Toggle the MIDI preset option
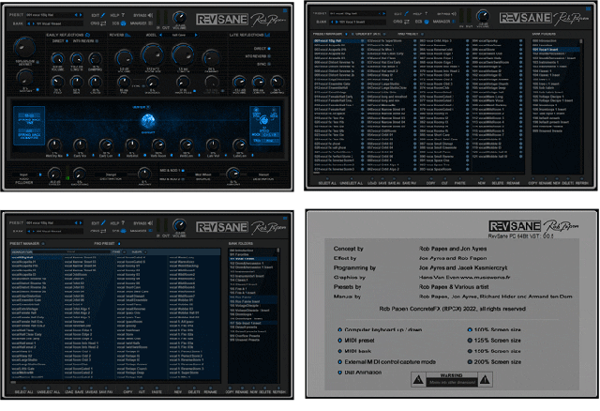This screenshot has height=411, width=600. tap(338, 340)
